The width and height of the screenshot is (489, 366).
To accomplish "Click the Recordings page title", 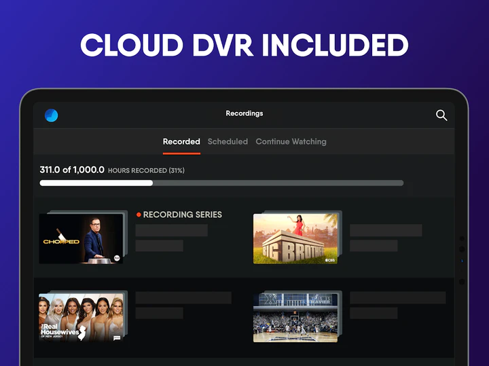I will (244, 113).
